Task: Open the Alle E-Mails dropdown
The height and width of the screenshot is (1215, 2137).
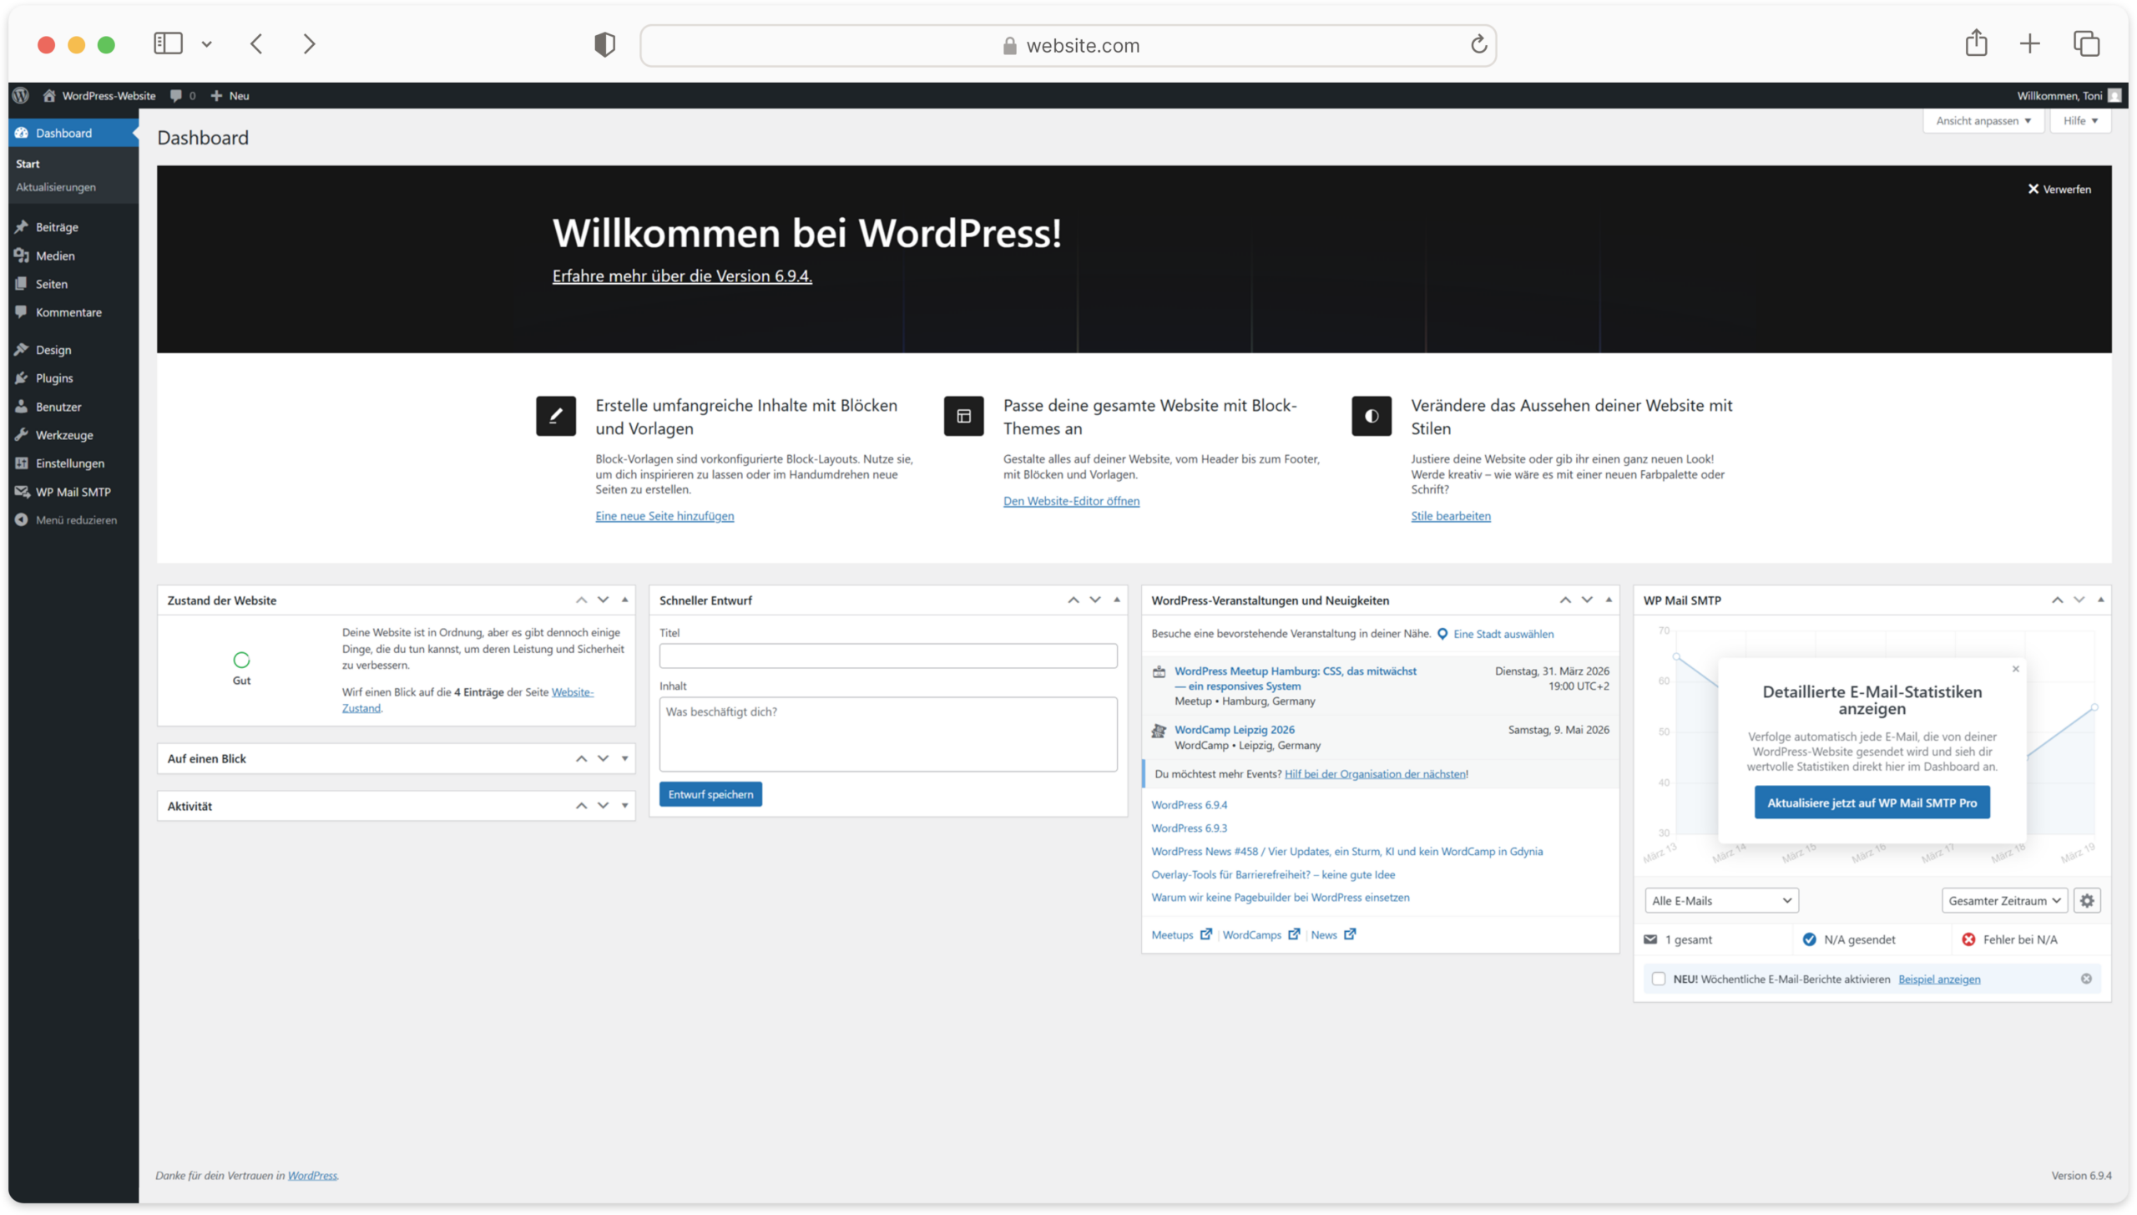Action: (x=1721, y=900)
